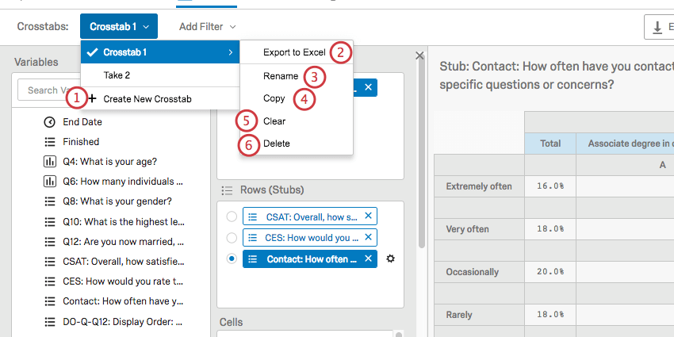Select the CES row radio button

231,237
